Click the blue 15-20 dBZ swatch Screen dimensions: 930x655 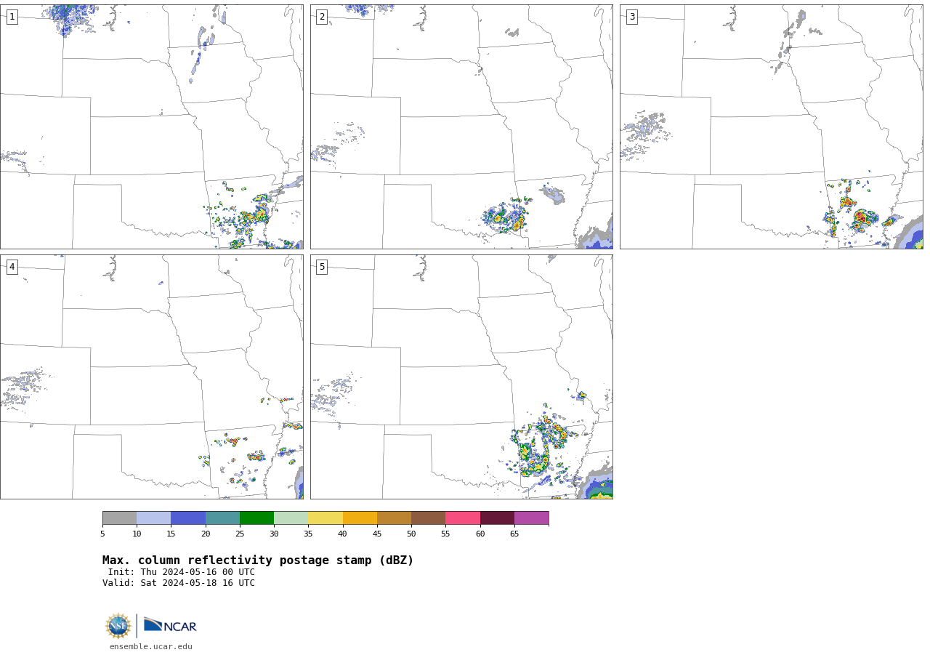pyautogui.click(x=188, y=518)
